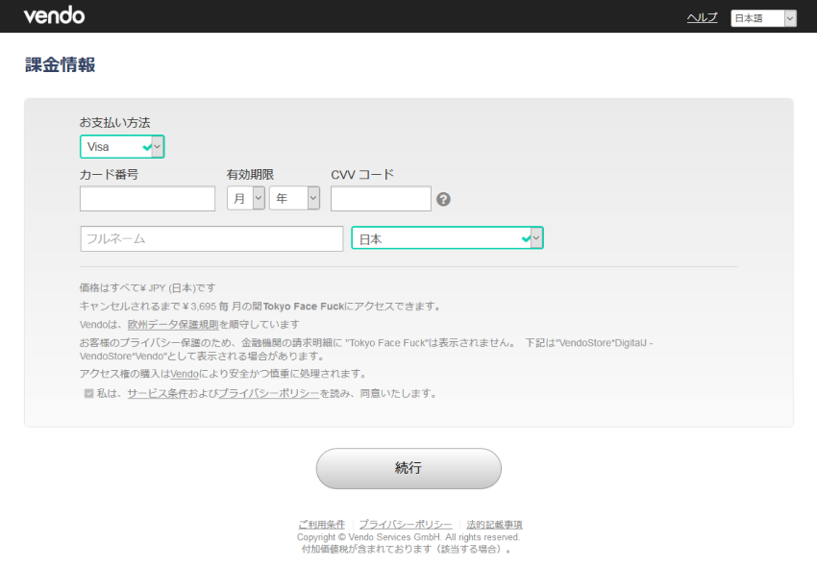Focus the カード番号 input field

pyautogui.click(x=147, y=199)
